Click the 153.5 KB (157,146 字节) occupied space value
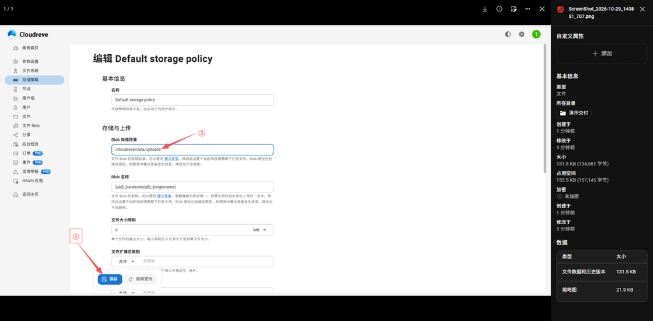 click(583, 180)
